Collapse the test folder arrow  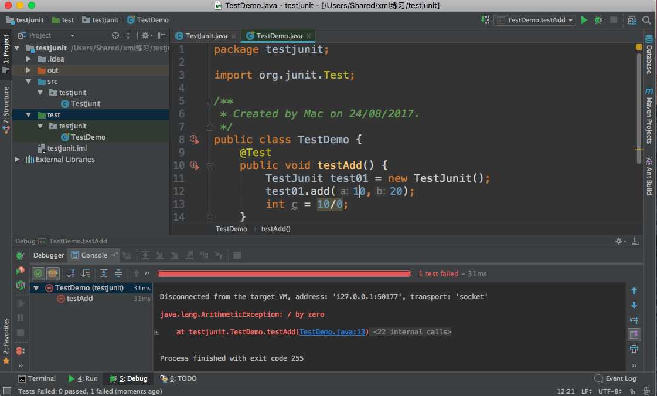click(x=29, y=114)
